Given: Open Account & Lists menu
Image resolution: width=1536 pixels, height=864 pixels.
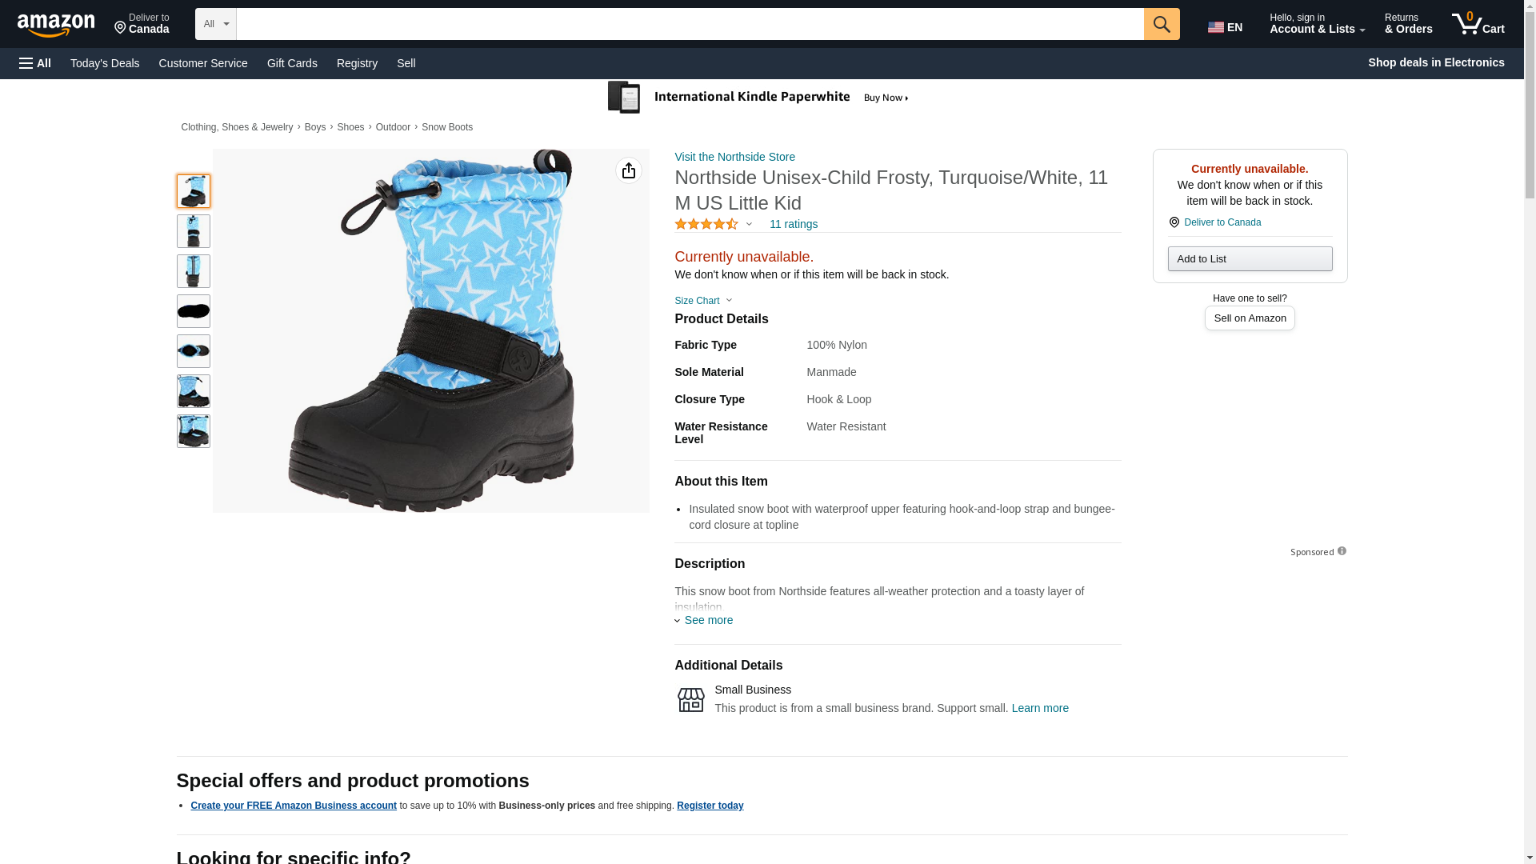Looking at the screenshot, I should point(1316,24).
